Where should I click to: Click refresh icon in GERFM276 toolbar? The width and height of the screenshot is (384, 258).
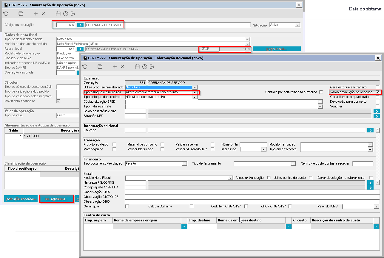coord(6,14)
